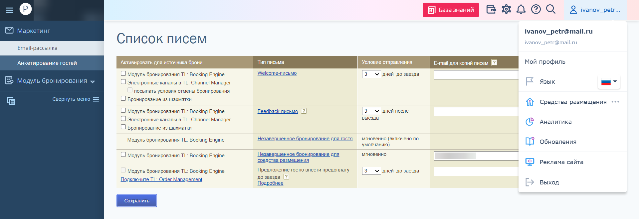Click the hamburger menu icon
Screen dimensions: 639x219
(x=10, y=10)
